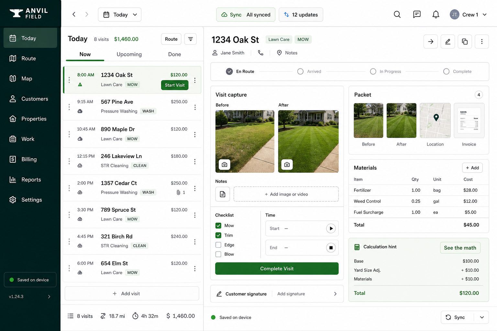This screenshot has height=331, width=497.
Task: Click Add visit at the bottom of the list
Action: tap(132, 294)
